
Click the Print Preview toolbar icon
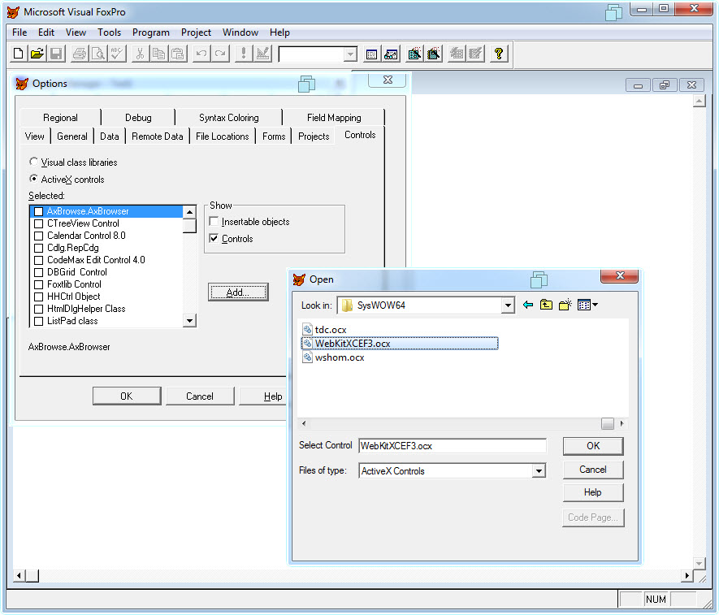tap(98, 54)
